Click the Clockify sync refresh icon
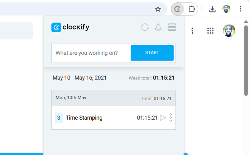Screen dimensions: 249x155 [145, 27]
